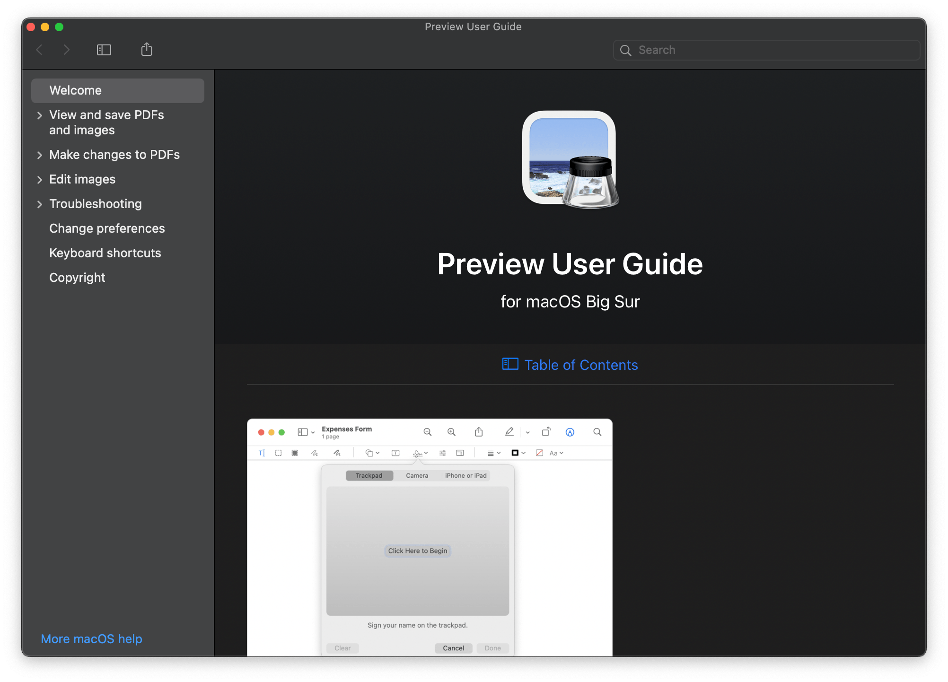948x682 pixels.
Task: Select the Rectangular Selection tool icon
Action: coord(278,453)
